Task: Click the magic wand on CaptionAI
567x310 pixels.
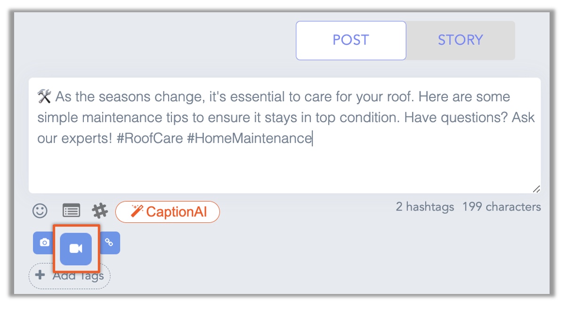Action: coord(136,212)
